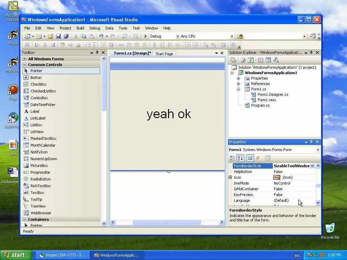
Task: Click View Code icon in Solution Explorer
Action: click(261, 60)
